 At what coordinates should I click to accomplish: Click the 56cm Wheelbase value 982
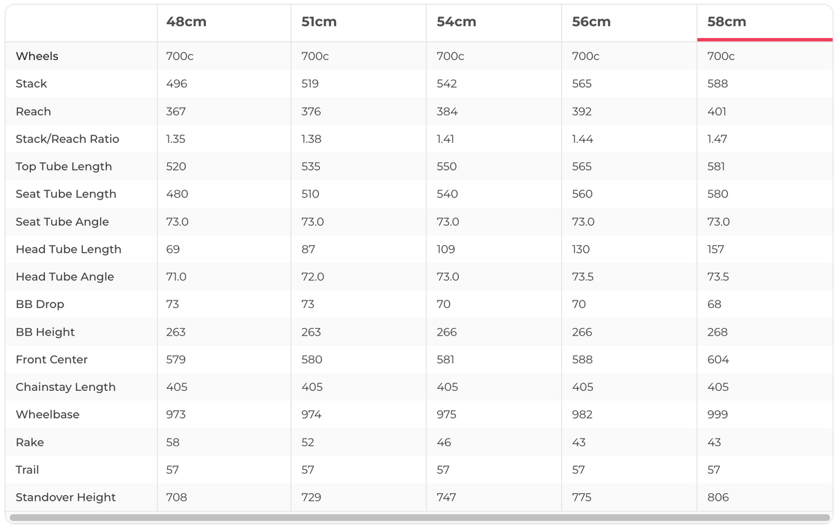click(x=582, y=414)
